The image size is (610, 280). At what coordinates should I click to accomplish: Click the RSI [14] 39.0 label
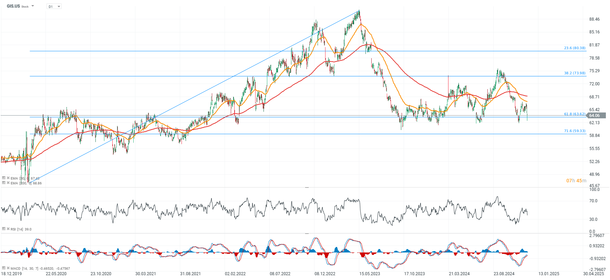[x=21, y=229]
